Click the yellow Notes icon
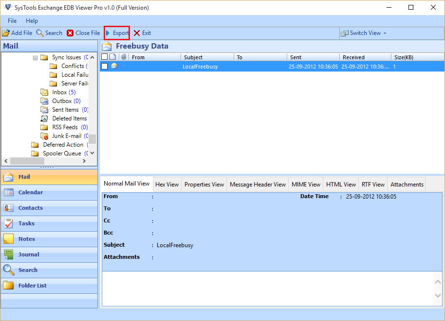This screenshot has width=445, height=321. coord(8,239)
